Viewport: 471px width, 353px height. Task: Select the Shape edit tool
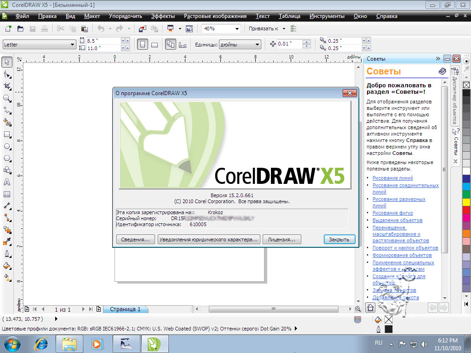point(7,74)
